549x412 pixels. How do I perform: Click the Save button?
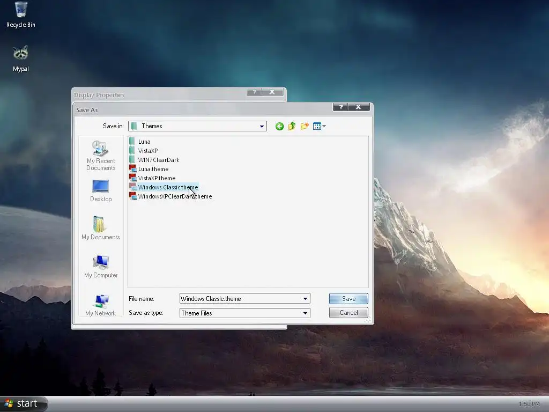[x=348, y=298]
